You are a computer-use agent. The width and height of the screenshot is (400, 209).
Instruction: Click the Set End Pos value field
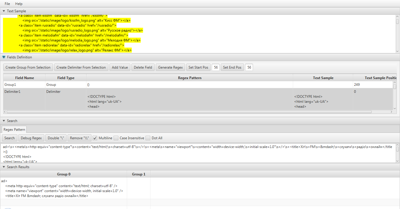click(x=249, y=67)
